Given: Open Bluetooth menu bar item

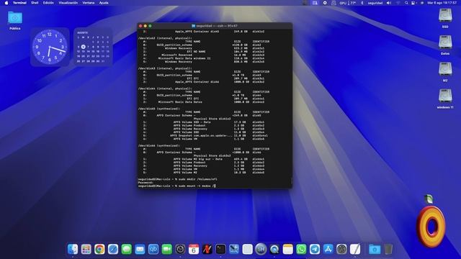Looking at the screenshot, I should [x=362, y=3].
